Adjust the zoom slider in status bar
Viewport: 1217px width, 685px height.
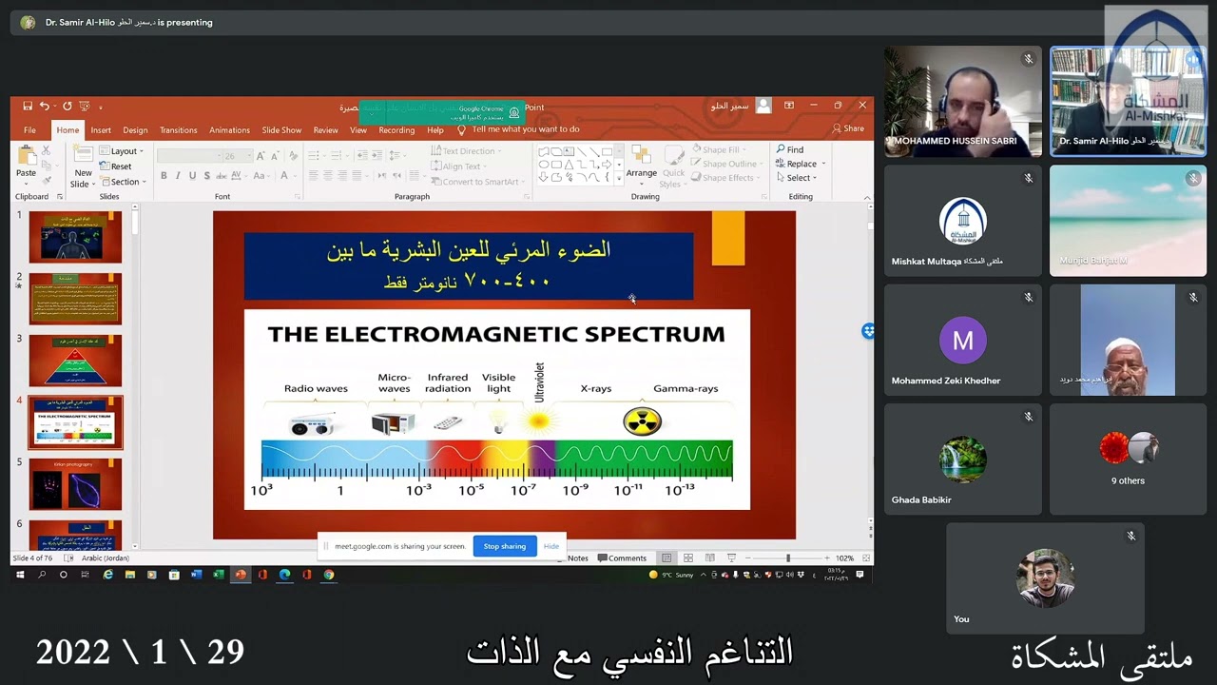[788, 558]
